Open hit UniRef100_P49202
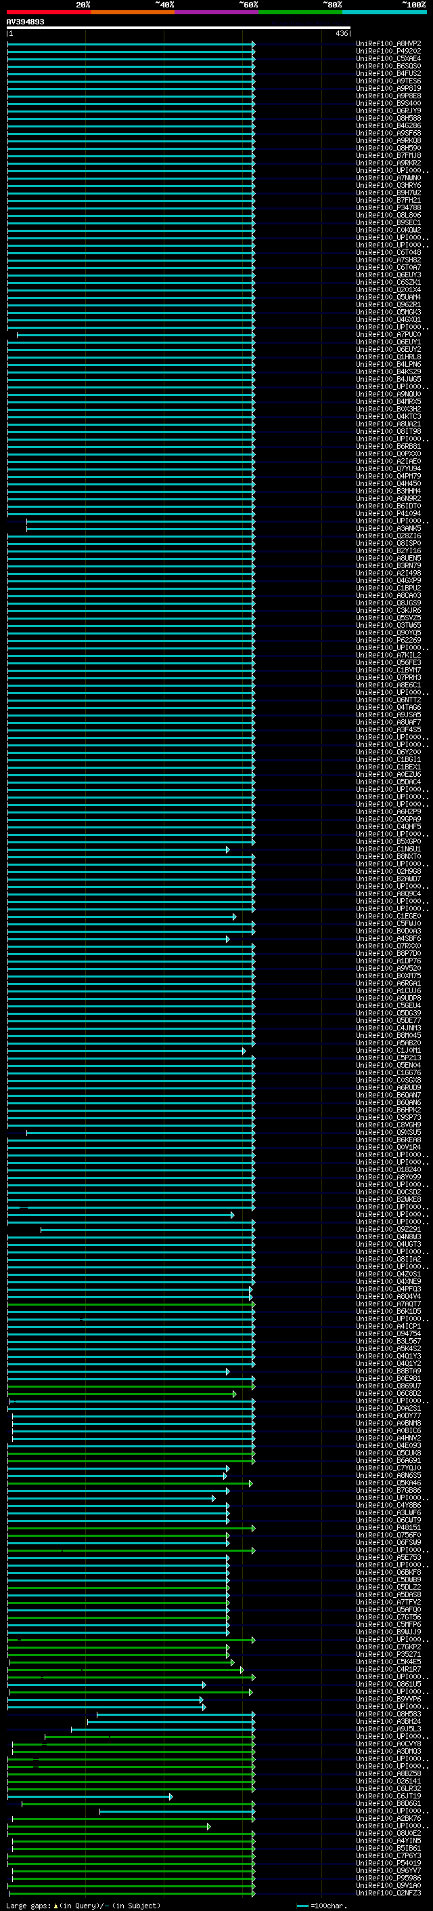This screenshot has width=433, height=1911. 388,52
